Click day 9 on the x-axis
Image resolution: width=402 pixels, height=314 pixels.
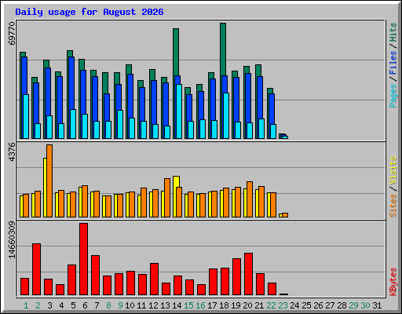coord(120,305)
